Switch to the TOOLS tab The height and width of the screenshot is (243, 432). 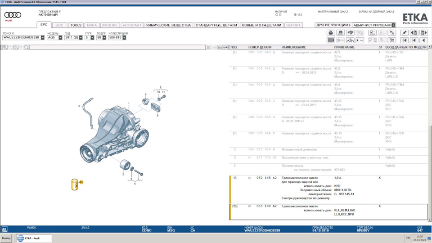point(76,25)
